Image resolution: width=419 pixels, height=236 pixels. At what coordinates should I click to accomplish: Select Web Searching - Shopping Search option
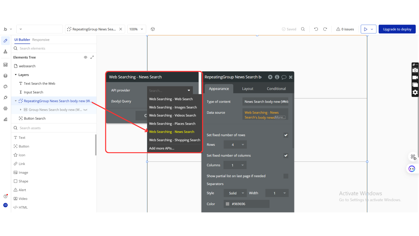[174, 140]
